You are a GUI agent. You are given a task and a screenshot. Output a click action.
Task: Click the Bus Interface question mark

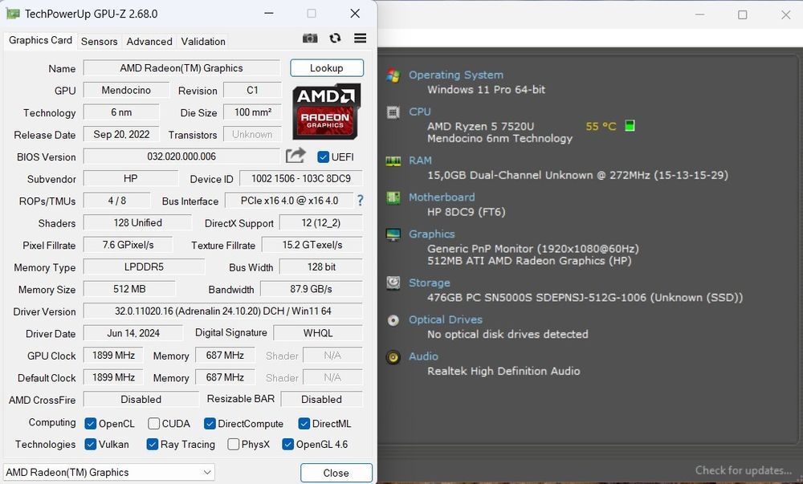[x=360, y=201]
